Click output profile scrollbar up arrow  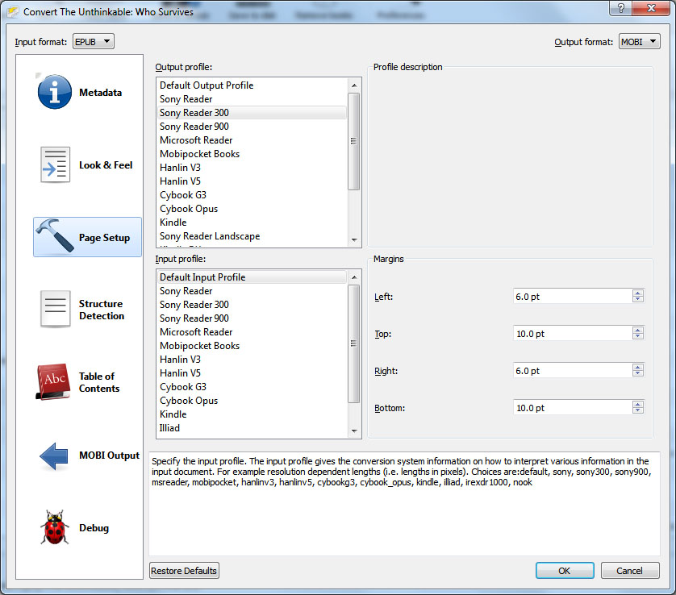[x=354, y=85]
